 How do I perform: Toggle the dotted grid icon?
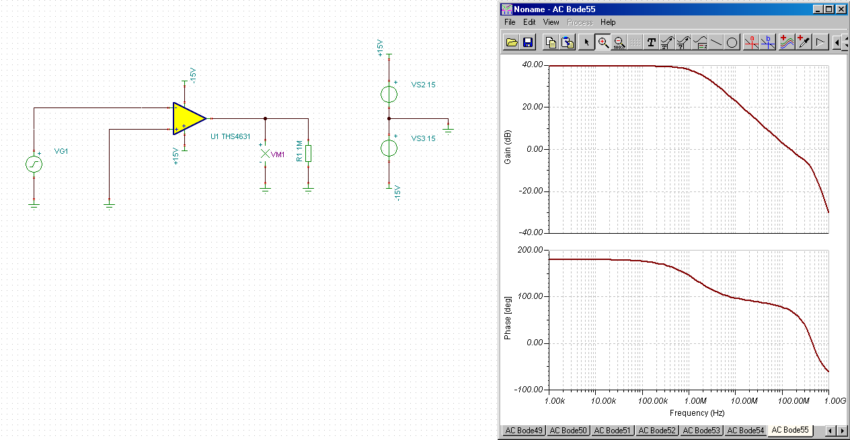point(635,42)
